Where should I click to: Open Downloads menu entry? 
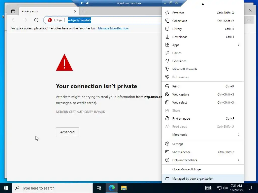[x=203, y=37]
